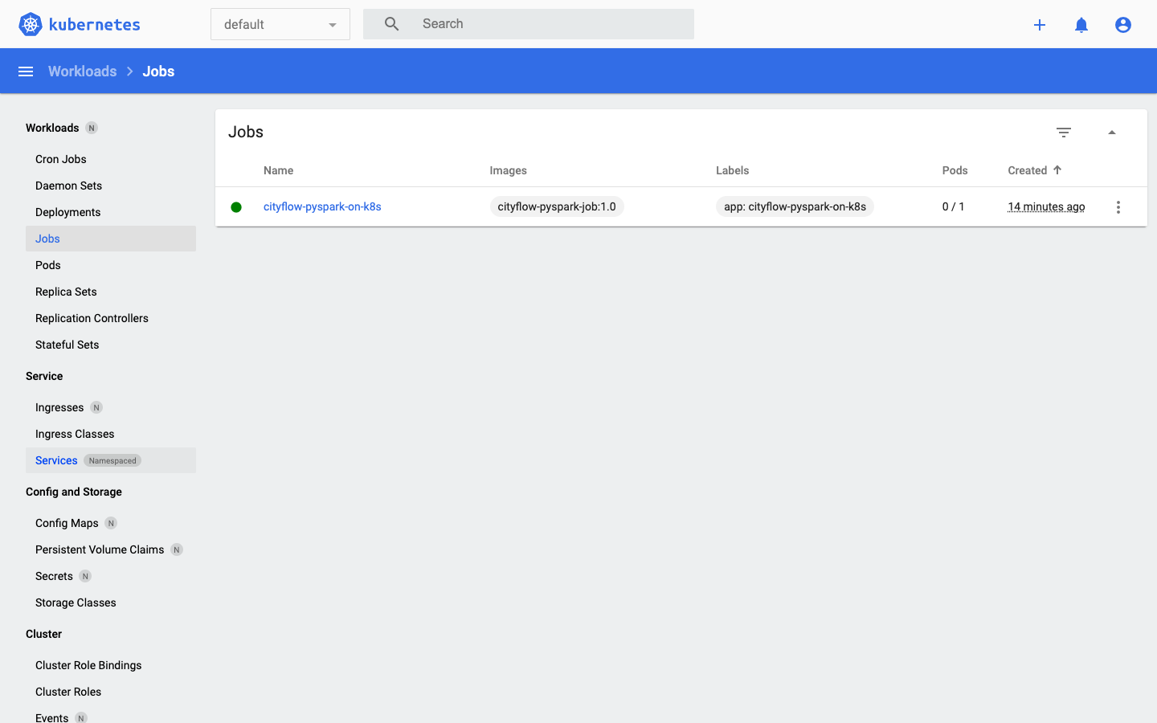
Task: Click the Namespaced badge beside Services
Action: click(112, 460)
